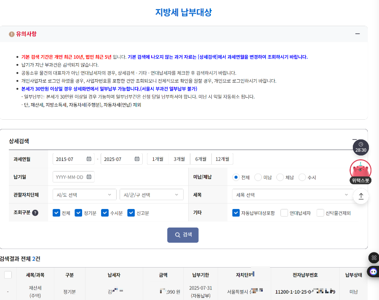The width and height of the screenshot is (379, 300).
Task: Click the scroll-to-top arrow button
Action: pyautogui.click(x=360, y=196)
